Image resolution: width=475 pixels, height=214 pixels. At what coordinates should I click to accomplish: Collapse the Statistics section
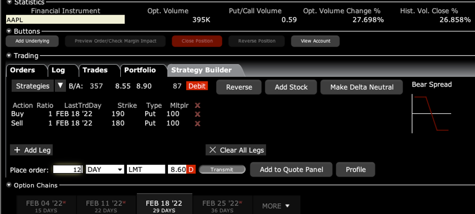pos(9,2)
